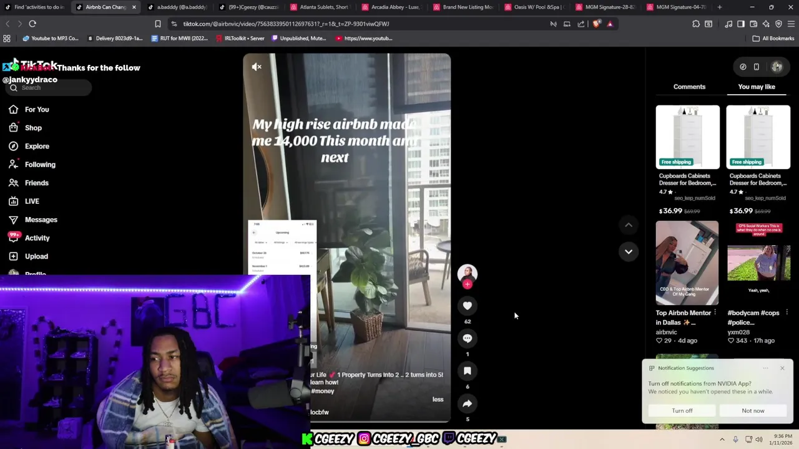Open For You in TikTok sidebar
This screenshot has height=449, width=799.
pos(37,110)
